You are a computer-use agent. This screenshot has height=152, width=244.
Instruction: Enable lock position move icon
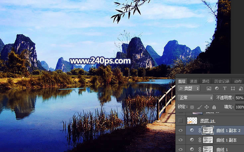[x=206, y=107]
